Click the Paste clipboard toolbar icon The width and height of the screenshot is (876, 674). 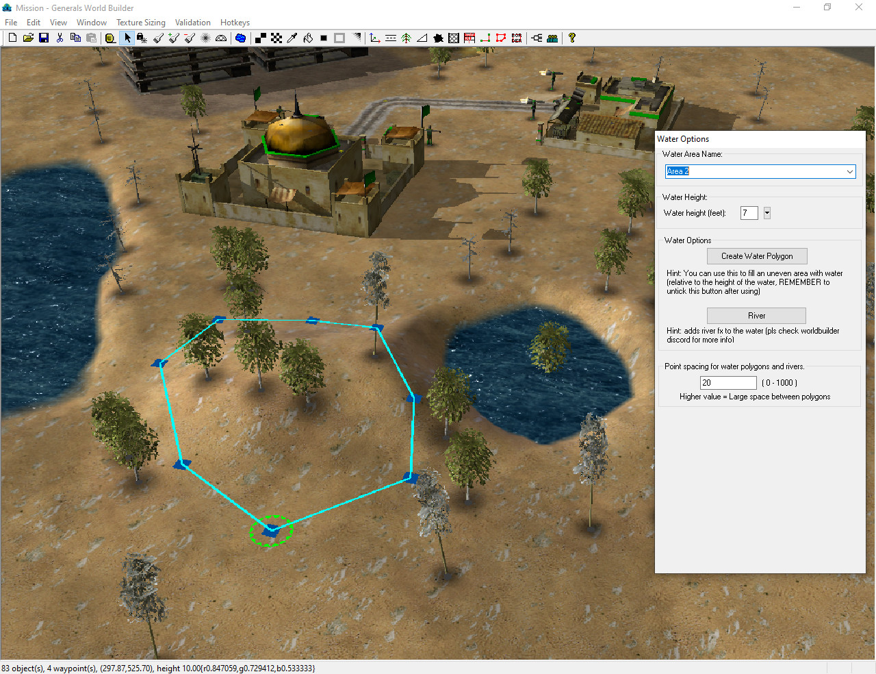pyautogui.click(x=91, y=38)
